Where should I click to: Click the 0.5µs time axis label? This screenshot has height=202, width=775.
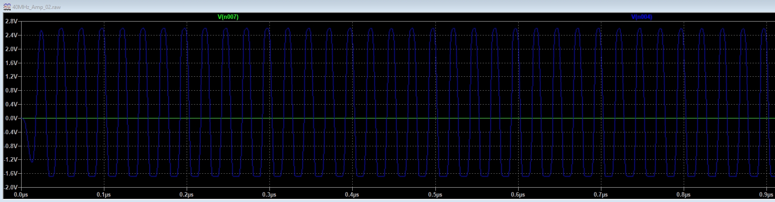tap(435, 195)
